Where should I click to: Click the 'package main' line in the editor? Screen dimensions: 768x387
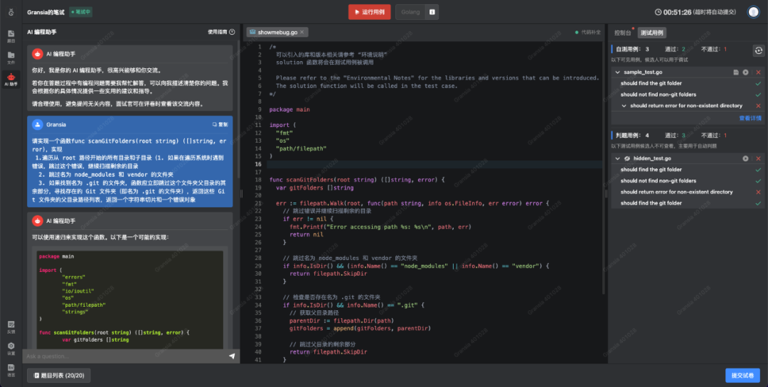tap(289, 109)
